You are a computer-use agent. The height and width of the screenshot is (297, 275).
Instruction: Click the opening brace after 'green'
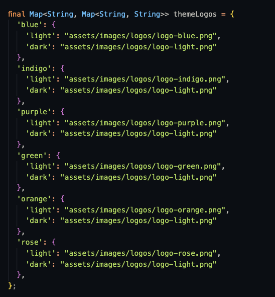[x=58, y=156]
